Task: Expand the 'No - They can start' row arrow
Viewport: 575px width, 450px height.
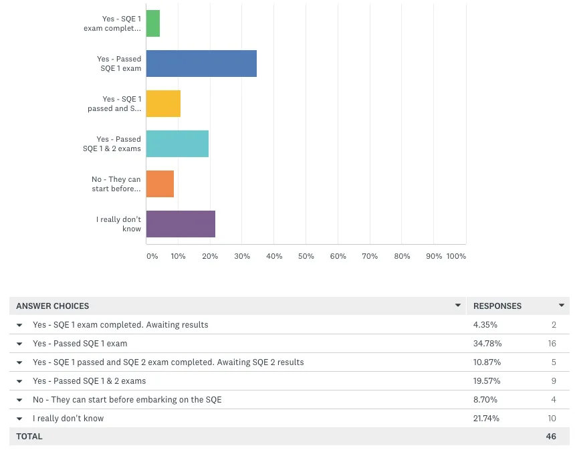Action: pos(19,400)
